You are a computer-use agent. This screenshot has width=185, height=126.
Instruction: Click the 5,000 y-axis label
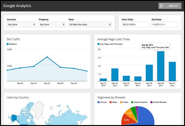pos(10,50)
